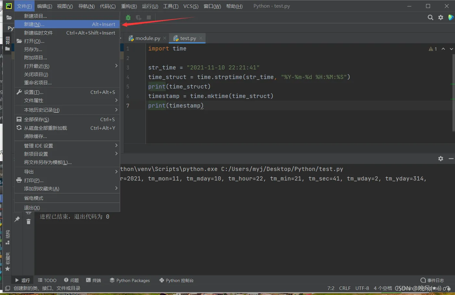The width and height of the screenshot is (455, 295).
Task: Open the VCS(S) menu
Action: (x=191, y=6)
